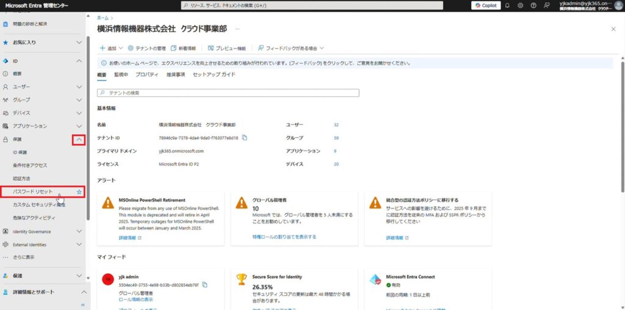Open the user count 32 link
Image resolution: width=625 pixels, height=310 pixels.
(x=336, y=124)
